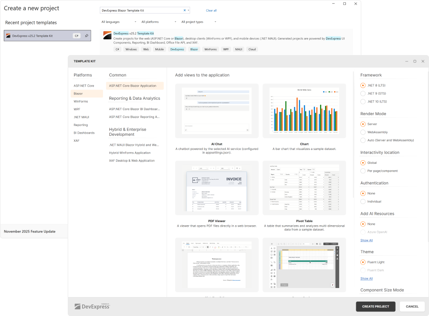Click the November 2025 Feature Update text
Viewport: 429px width, 316px height.
(x=29, y=232)
